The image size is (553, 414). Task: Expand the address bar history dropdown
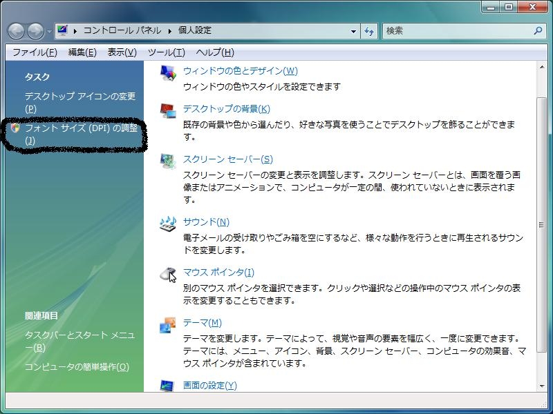pos(353,31)
